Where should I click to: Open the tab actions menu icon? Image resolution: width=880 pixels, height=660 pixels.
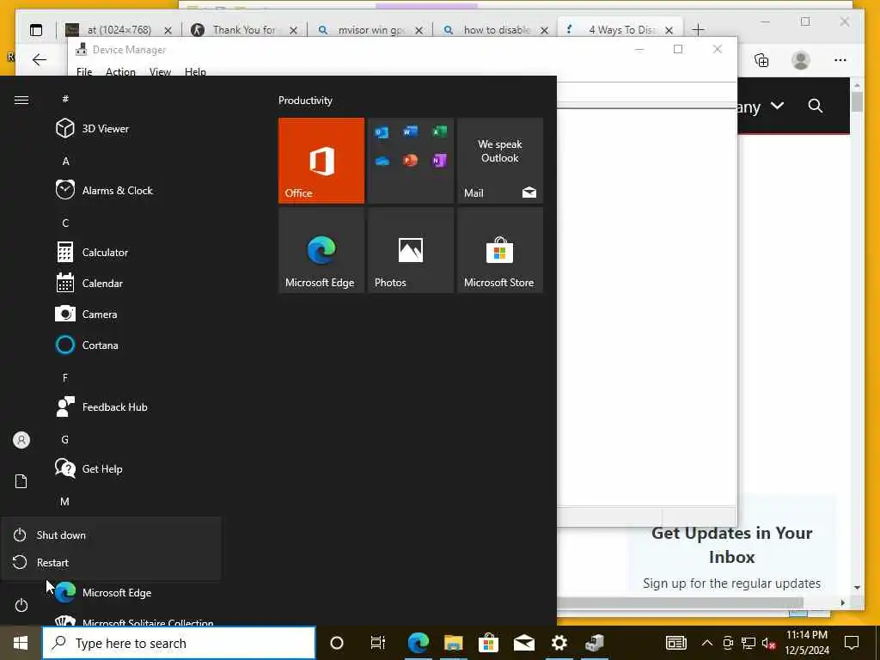click(36, 30)
